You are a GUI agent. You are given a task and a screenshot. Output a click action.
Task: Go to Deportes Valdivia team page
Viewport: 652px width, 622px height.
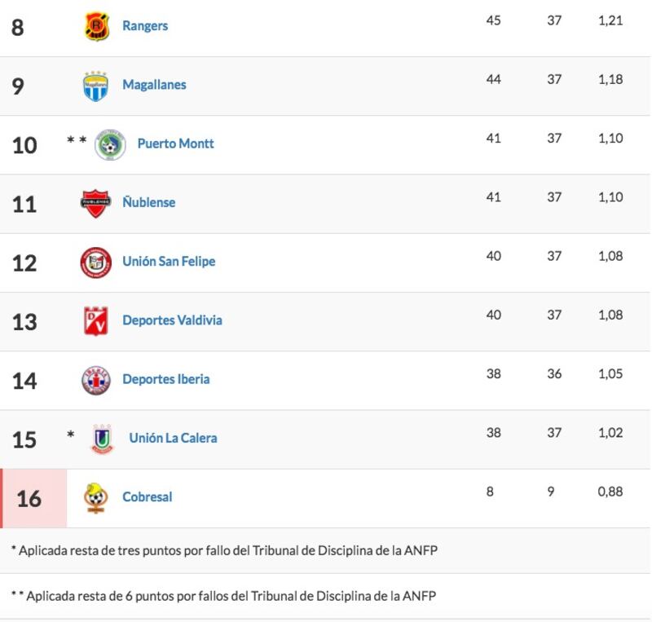click(172, 320)
